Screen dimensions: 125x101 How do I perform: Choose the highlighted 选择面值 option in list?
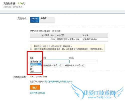point(35,64)
